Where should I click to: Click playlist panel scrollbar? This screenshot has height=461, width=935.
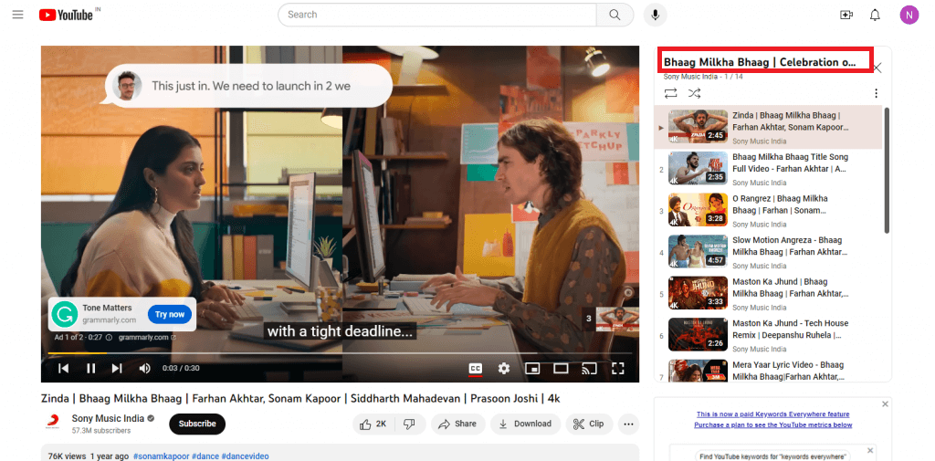click(x=887, y=170)
